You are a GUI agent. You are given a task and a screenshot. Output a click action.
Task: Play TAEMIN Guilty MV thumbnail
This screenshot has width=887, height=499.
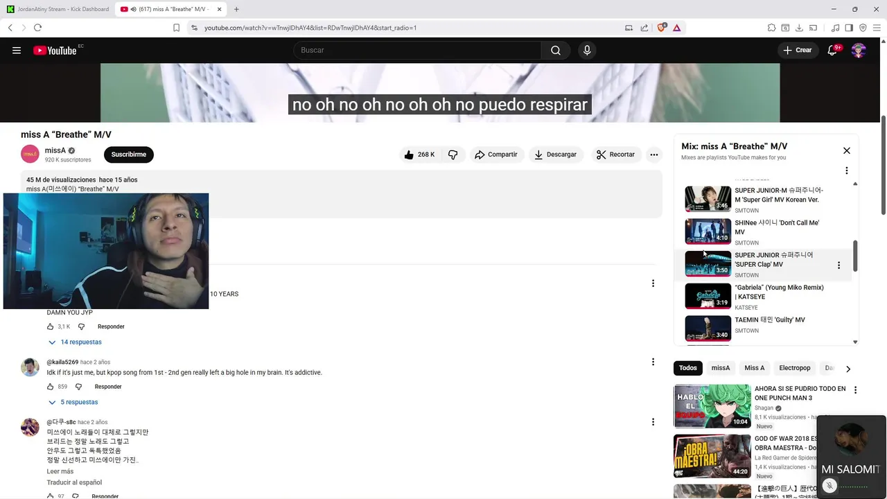pos(708,329)
